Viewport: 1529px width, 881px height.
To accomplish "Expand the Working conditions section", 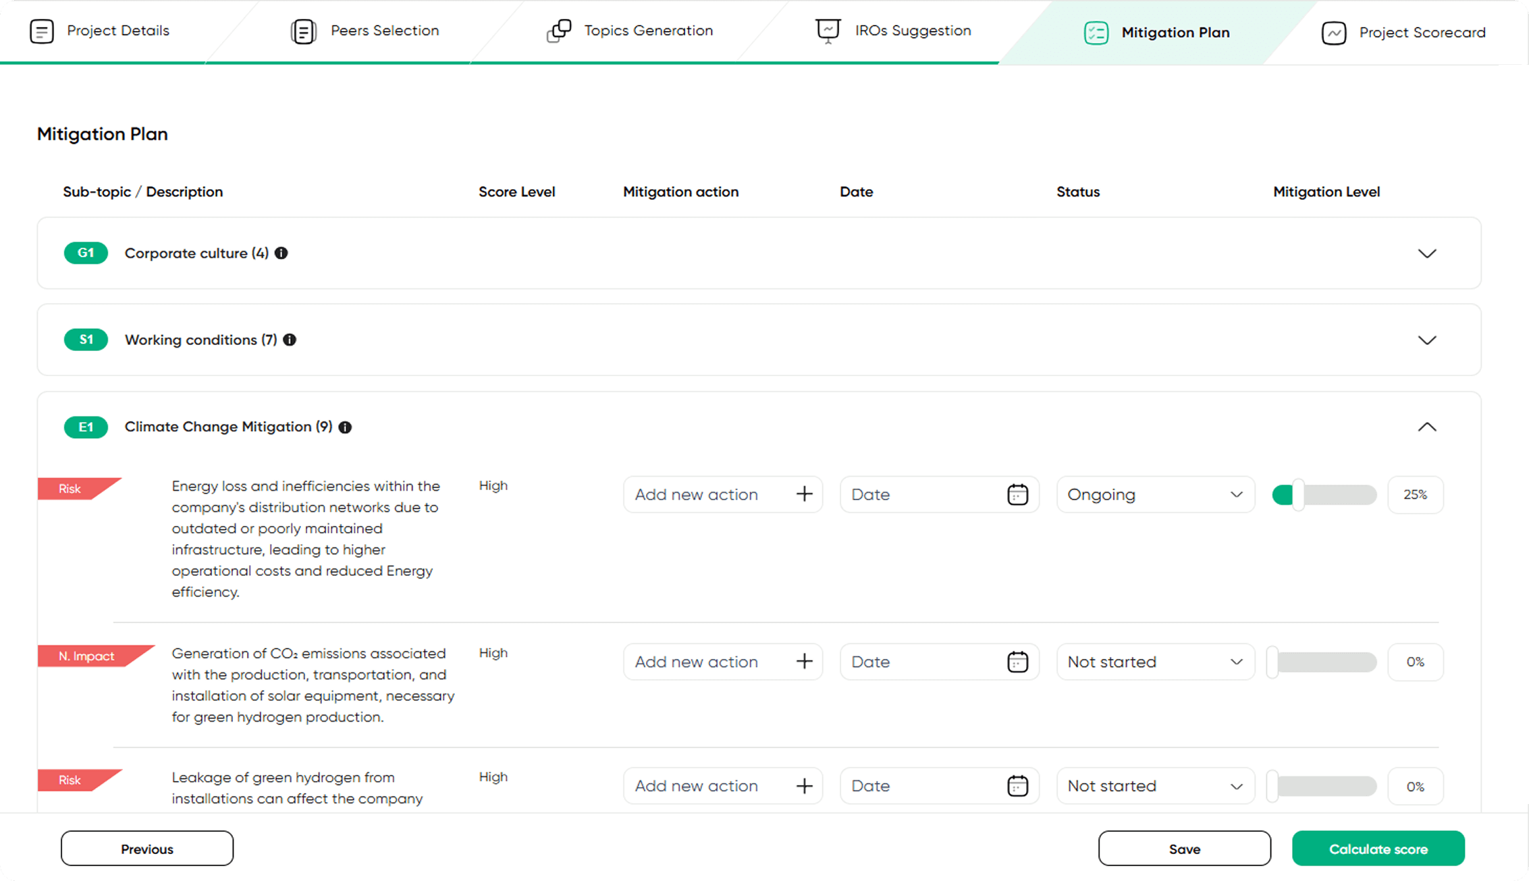I will tap(1426, 340).
